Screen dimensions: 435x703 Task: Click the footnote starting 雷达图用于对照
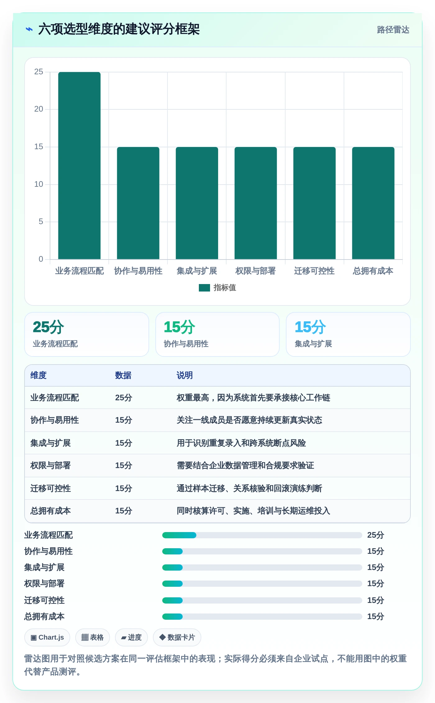point(215,665)
